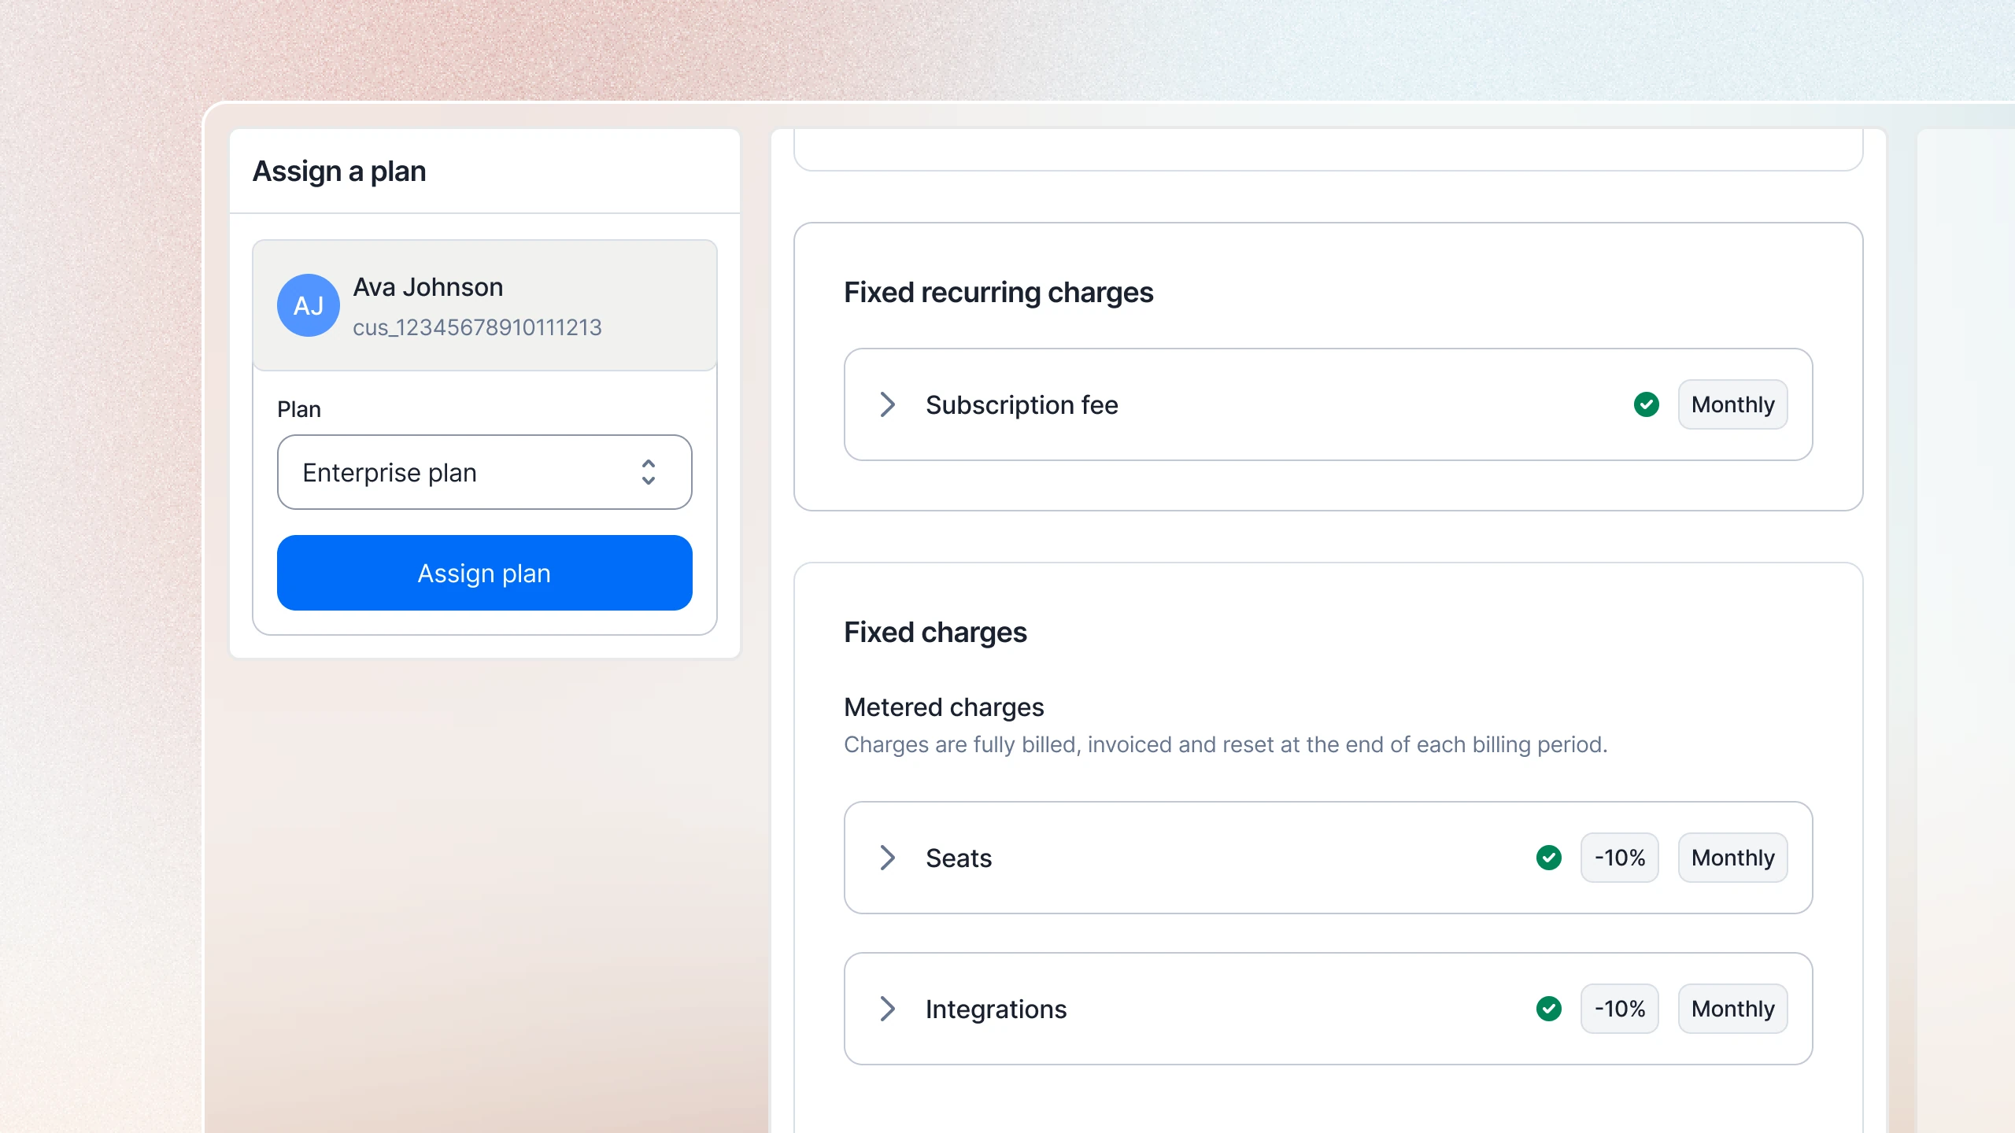The image size is (2015, 1133).
Task: Expand the Integrations charge chevron
Action: click(888, 1009)
